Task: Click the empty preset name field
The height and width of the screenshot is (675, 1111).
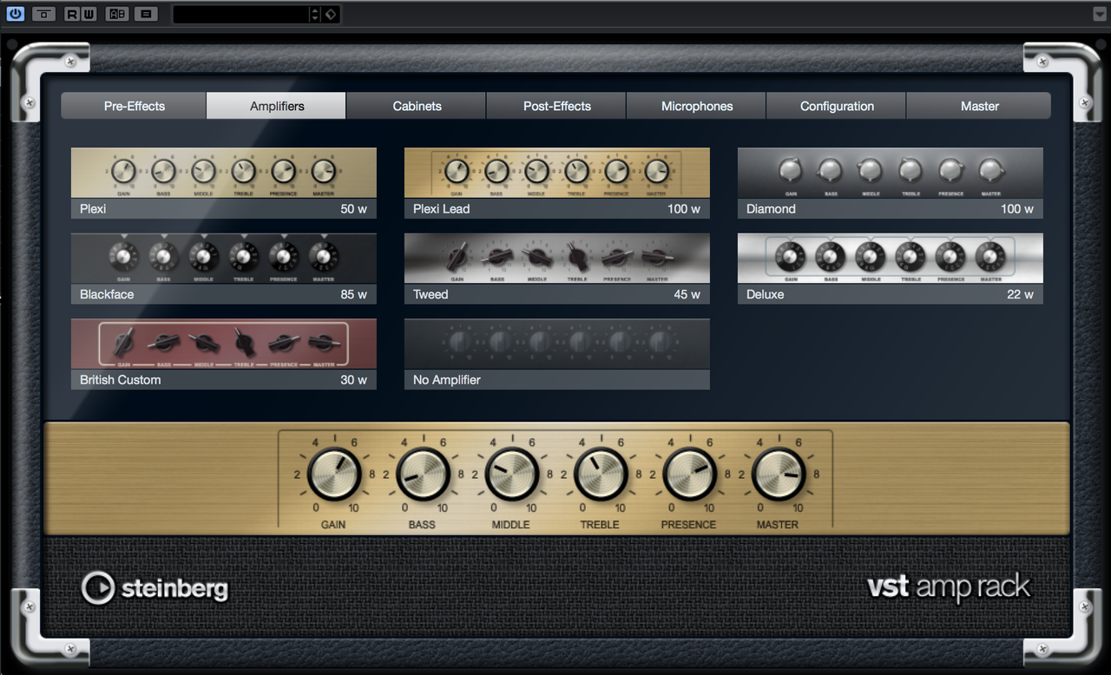Action: coord(240,14)
